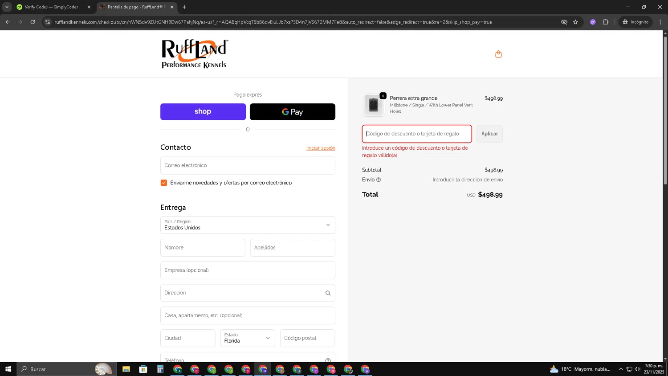Screen dimensions: 668x376
Task: Click the weather widget in taskbar
Action: click(x=580, y=369)
